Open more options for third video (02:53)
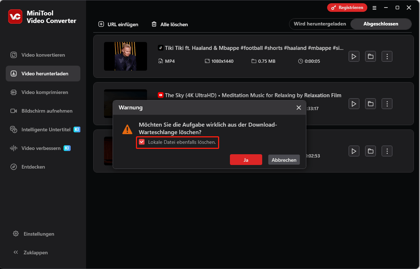The height and width of the screenshot is (269, 420). pyautogui.click(x=387, y=151)
